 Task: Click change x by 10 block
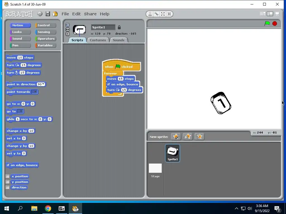20,131
